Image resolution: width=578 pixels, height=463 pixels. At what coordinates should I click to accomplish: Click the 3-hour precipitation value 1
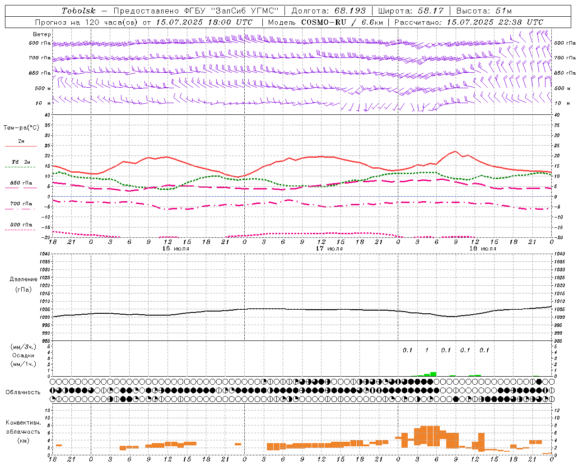pos(427,350)
